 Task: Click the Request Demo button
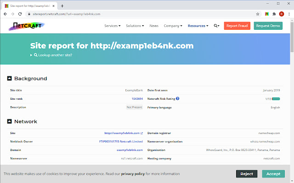[x=268, y=26]
